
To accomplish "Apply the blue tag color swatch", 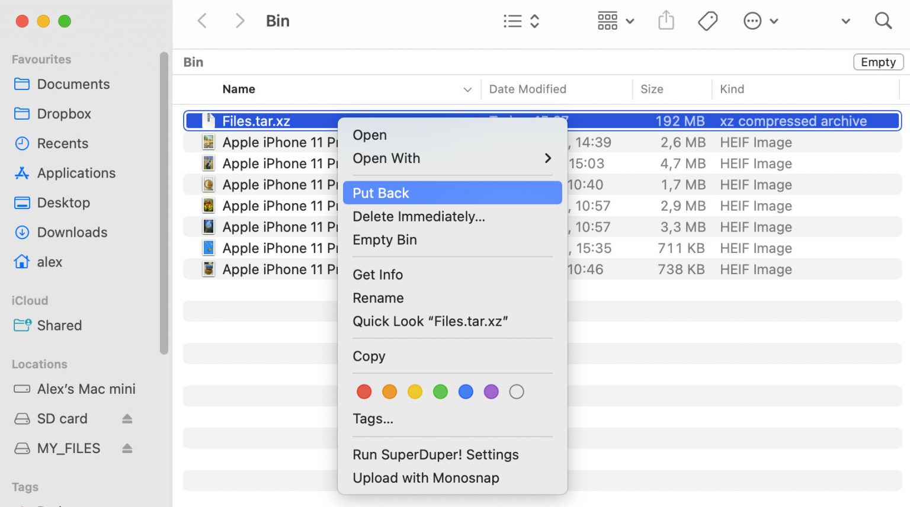I will pyautogui.click(x=466, y=392).
